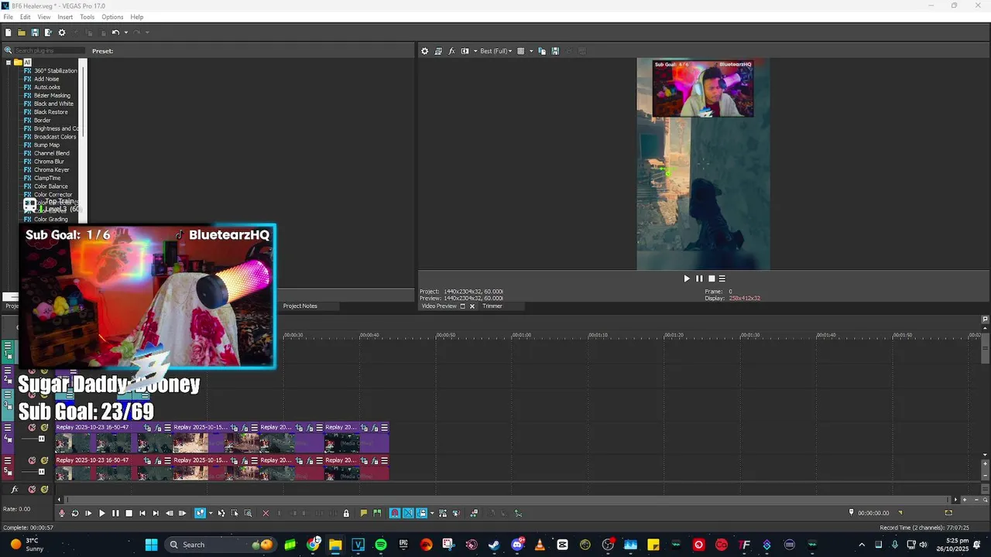The width and height of the screenshot is (991, 557).
Task: Mute track 5
Action: pos(32,460)
